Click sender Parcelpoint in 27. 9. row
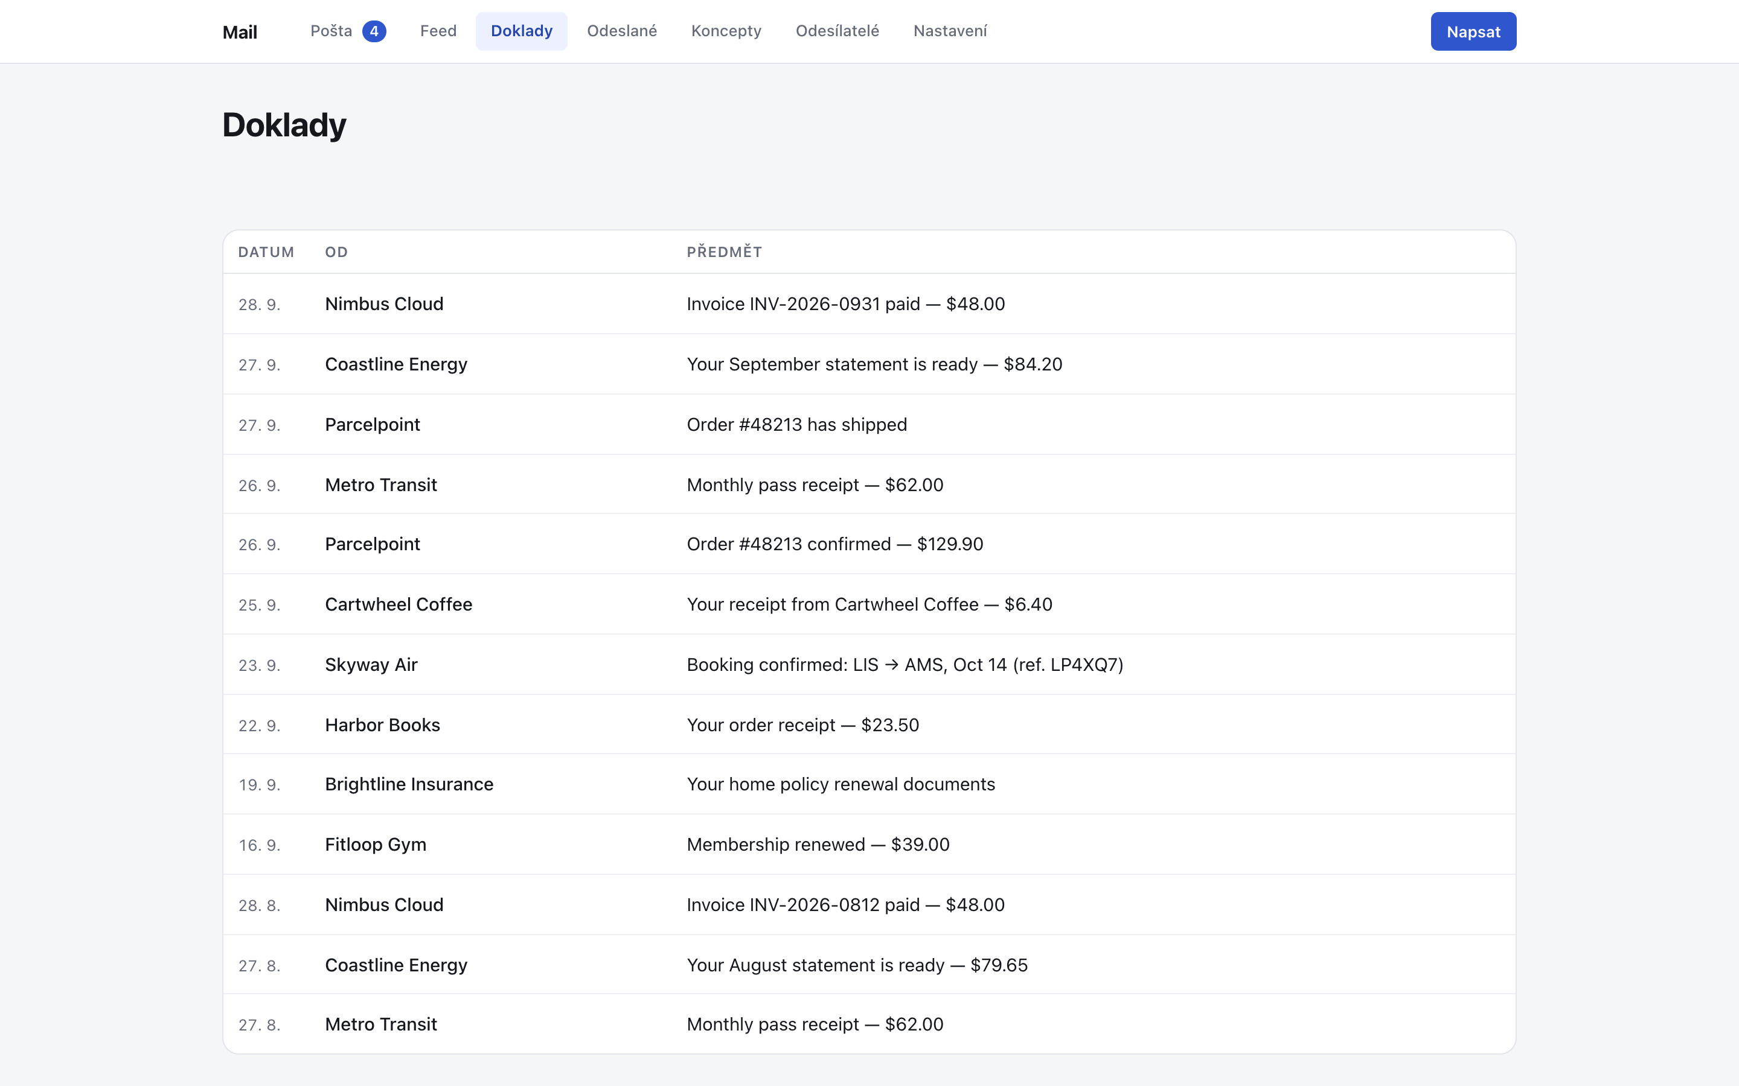The image size is (1739, 1086). 372,425
